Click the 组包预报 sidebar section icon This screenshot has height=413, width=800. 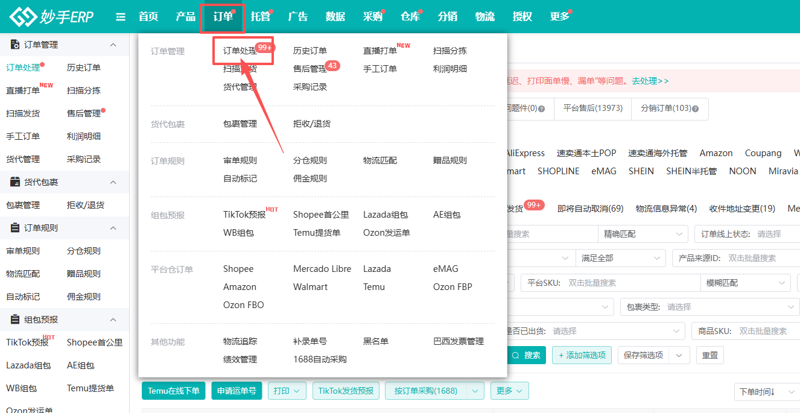tap(15, 320)
